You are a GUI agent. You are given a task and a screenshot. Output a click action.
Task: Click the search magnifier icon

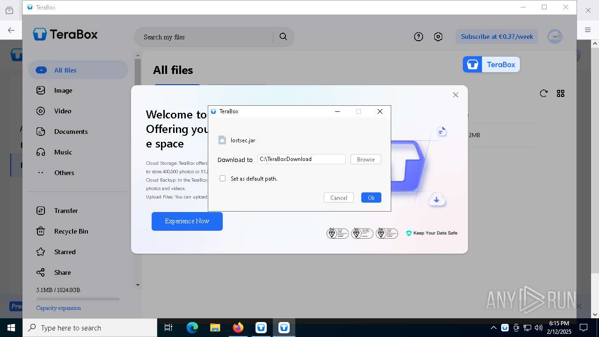coord(283,37)
